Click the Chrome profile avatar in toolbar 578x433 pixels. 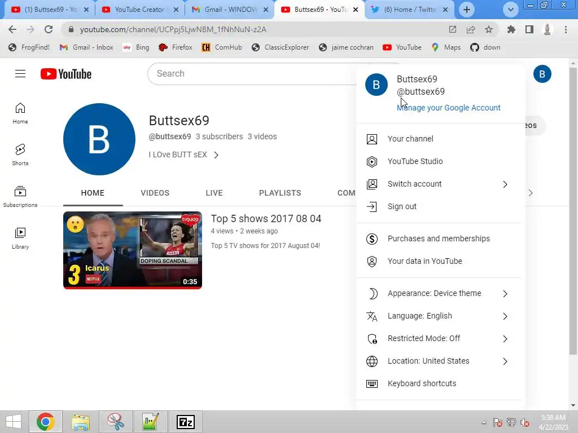(547, 29)
